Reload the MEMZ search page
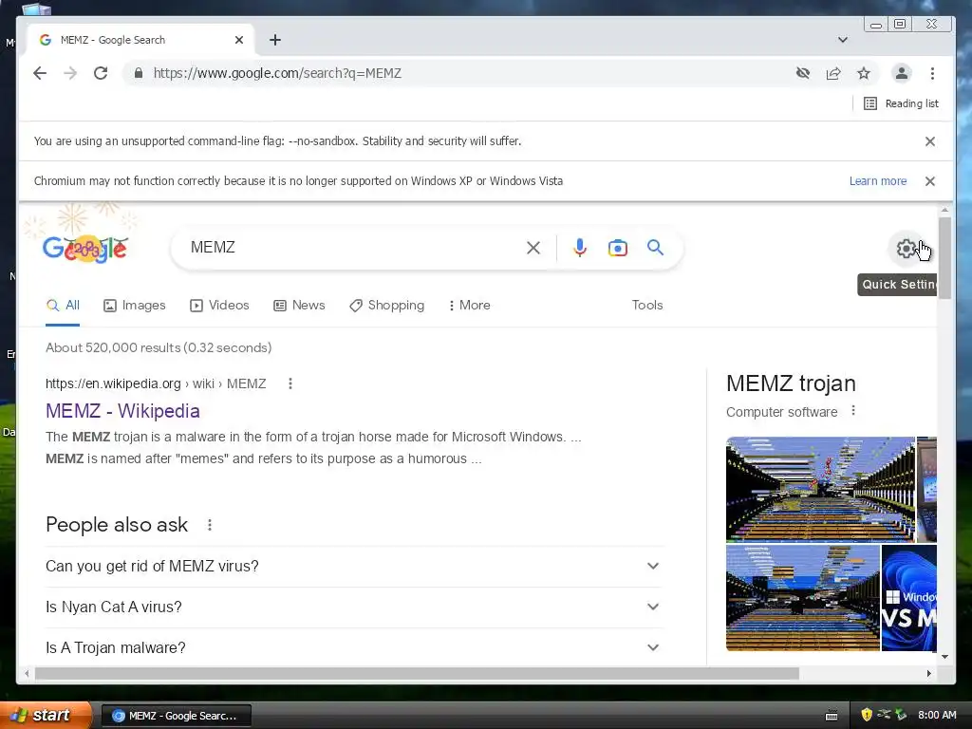This screenshot has width=972, height=729. 101,73
